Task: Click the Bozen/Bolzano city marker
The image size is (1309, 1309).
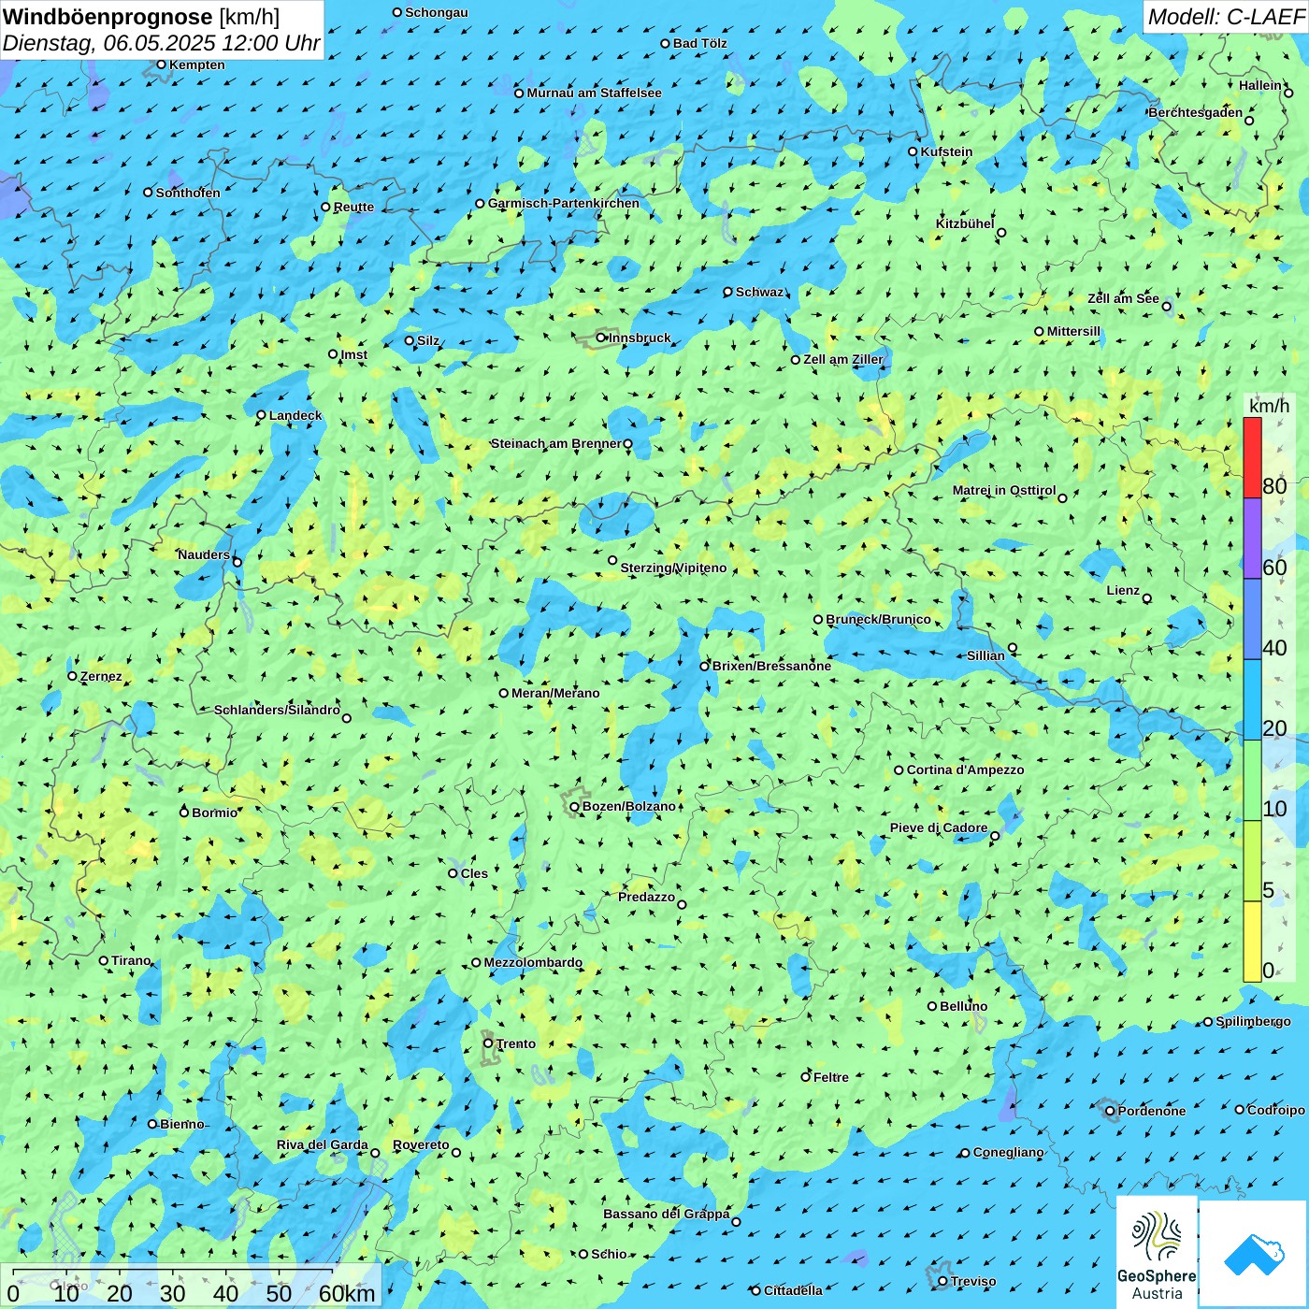Action: (x=575, y=806)
